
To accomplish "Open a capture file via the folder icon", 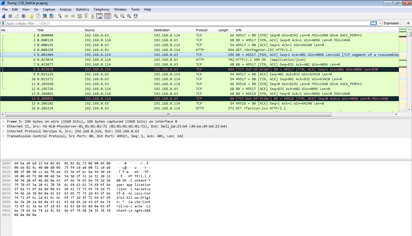I will (31, 16).
